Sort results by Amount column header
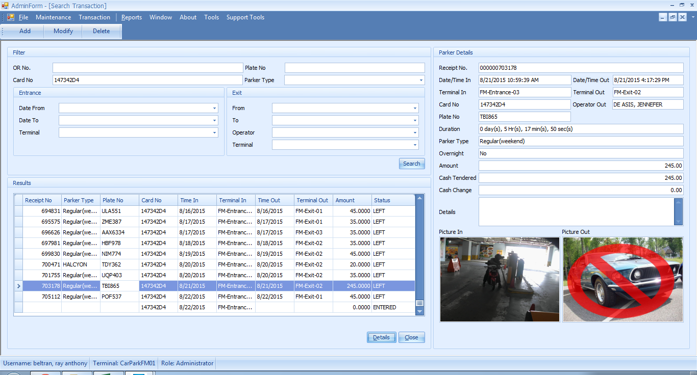The height and width of the screenshot is (375, 697). pos(345,200)
